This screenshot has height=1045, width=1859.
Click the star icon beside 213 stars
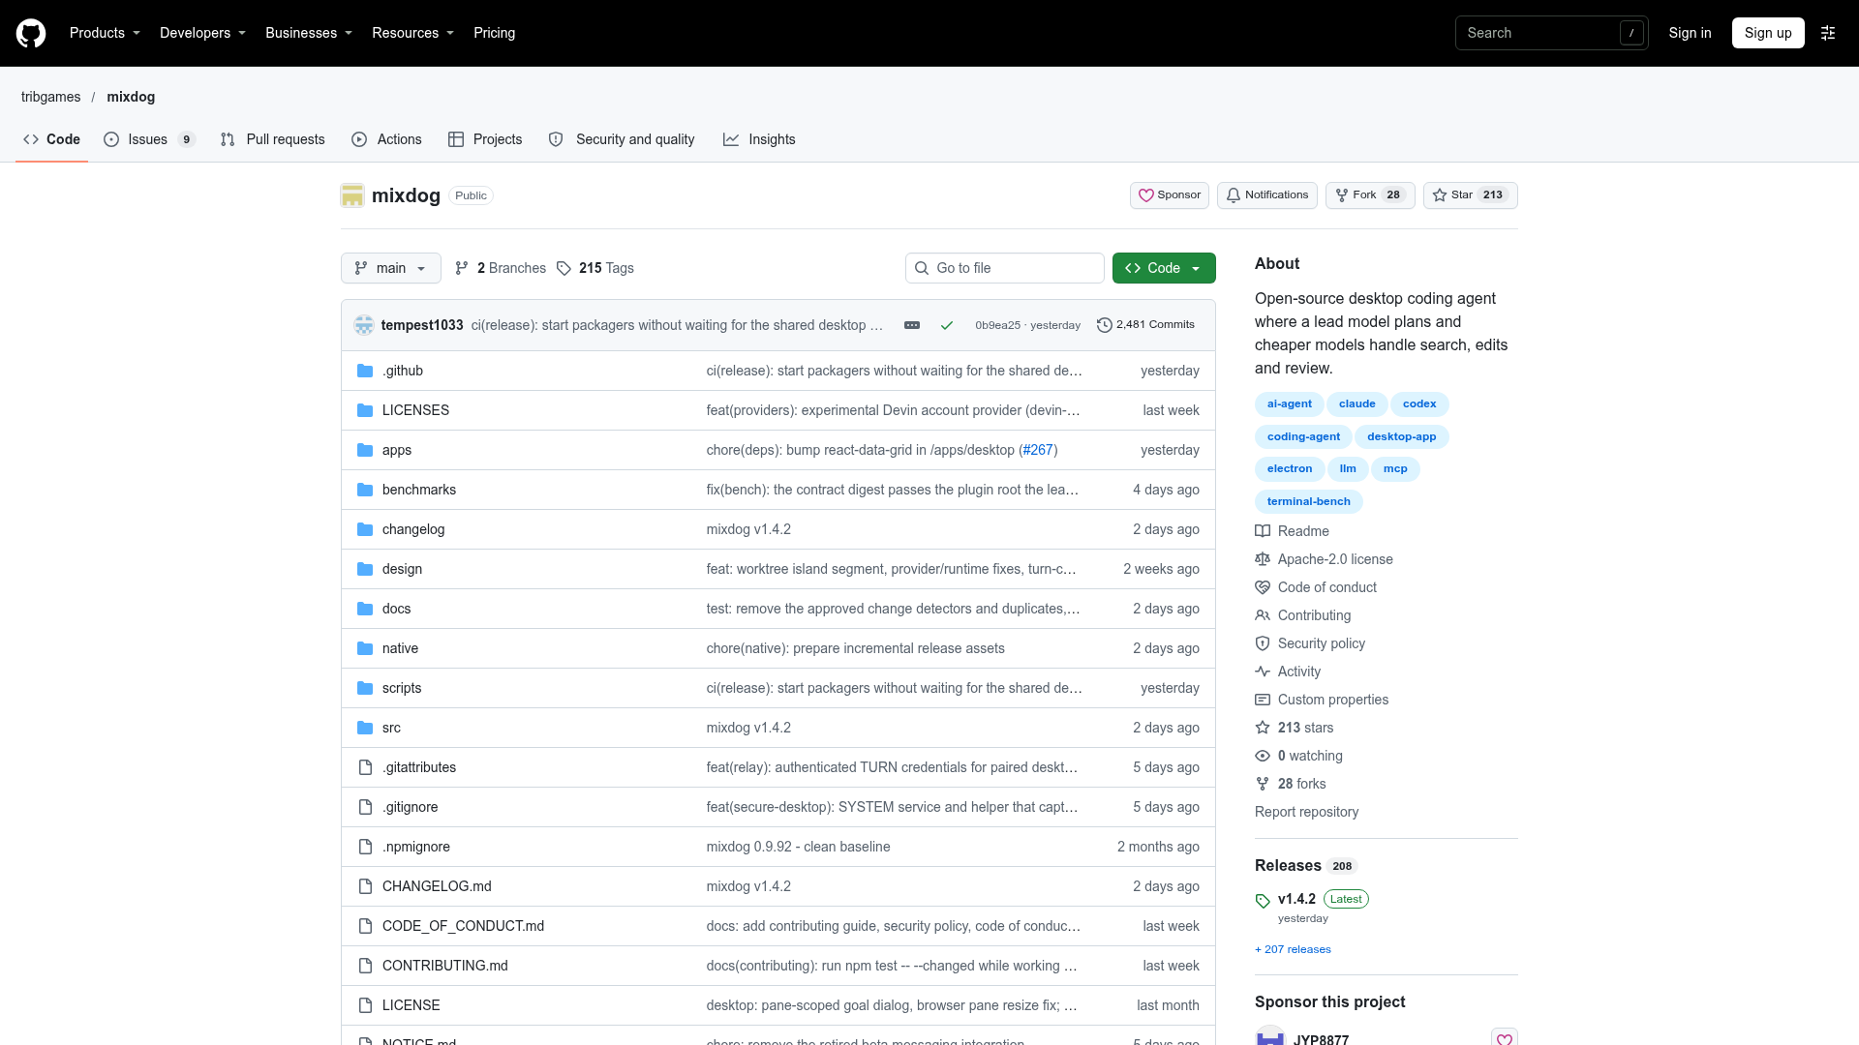point(1263,728)
